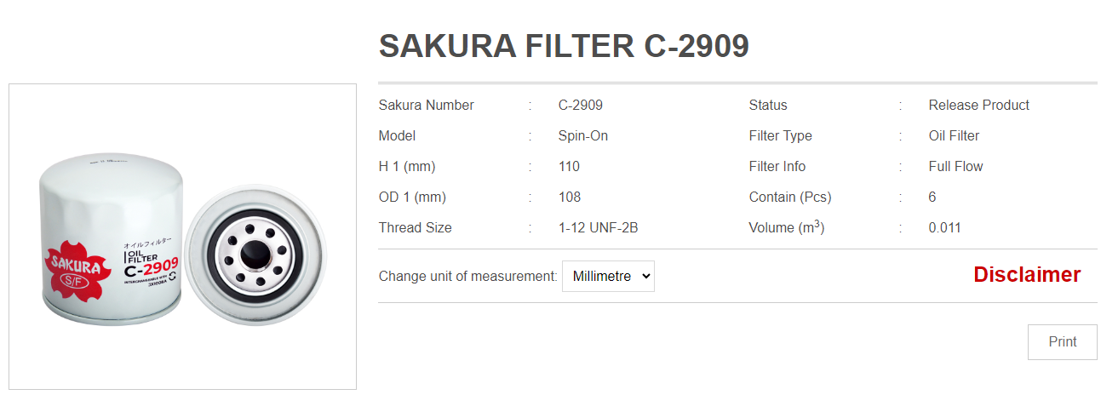Click the Sakura flower logo on the filter
The height and width of the screenshot is (395, 1101).
point(78,267)
